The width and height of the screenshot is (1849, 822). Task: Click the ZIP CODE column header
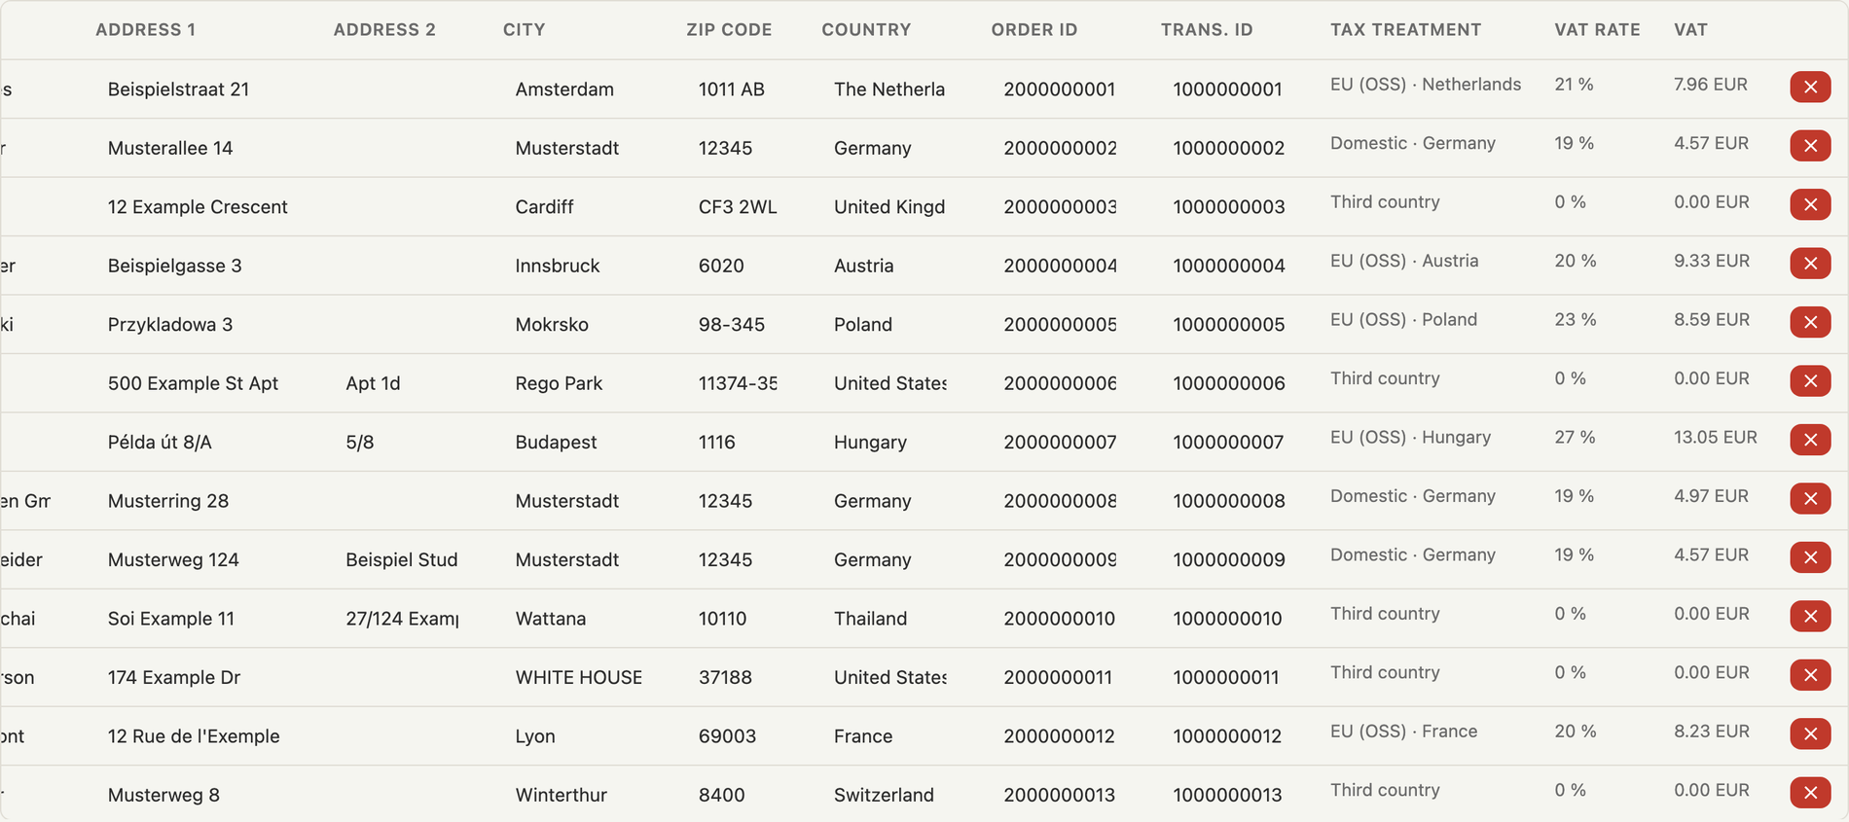click(x=729, y=30)
